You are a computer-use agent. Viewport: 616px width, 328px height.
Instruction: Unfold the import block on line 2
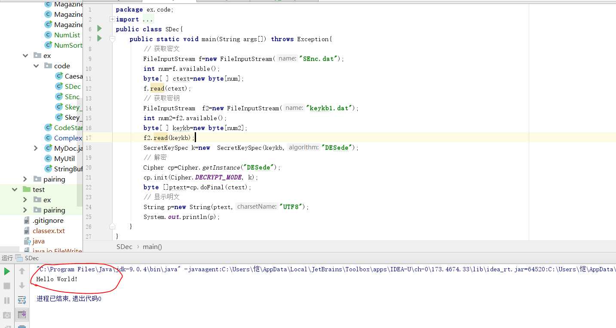click(x=112, y=19)
